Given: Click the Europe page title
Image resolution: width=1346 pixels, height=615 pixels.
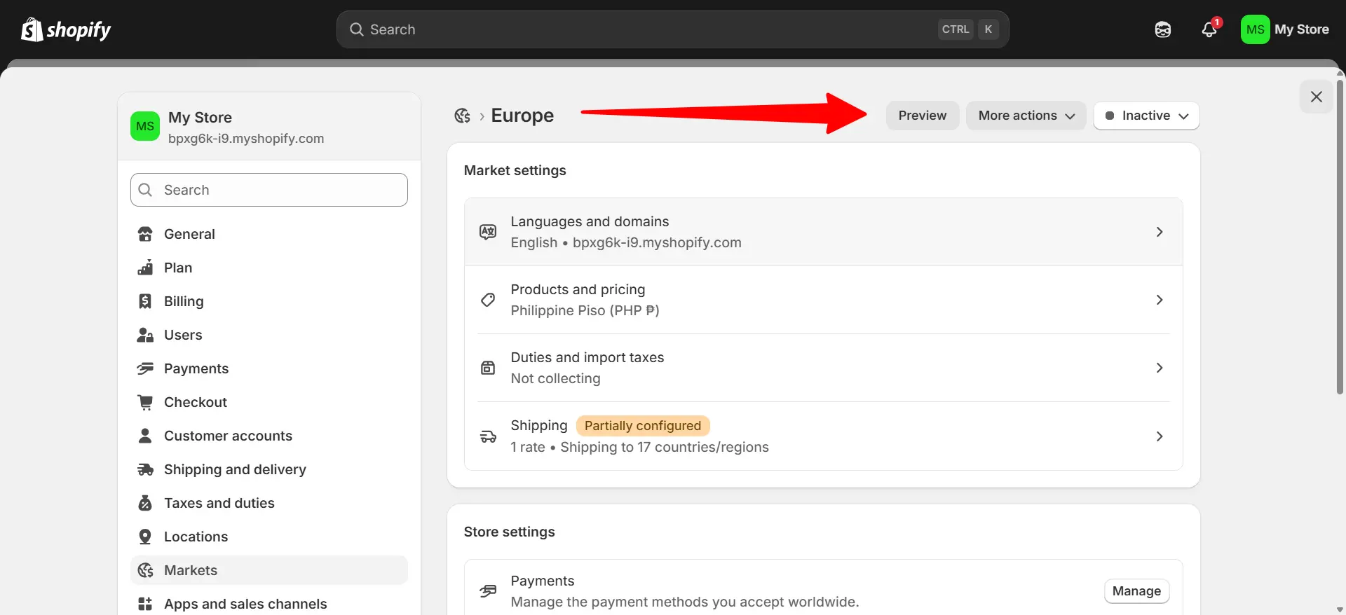Looking at the screenshot, I should tap(522, 116).
